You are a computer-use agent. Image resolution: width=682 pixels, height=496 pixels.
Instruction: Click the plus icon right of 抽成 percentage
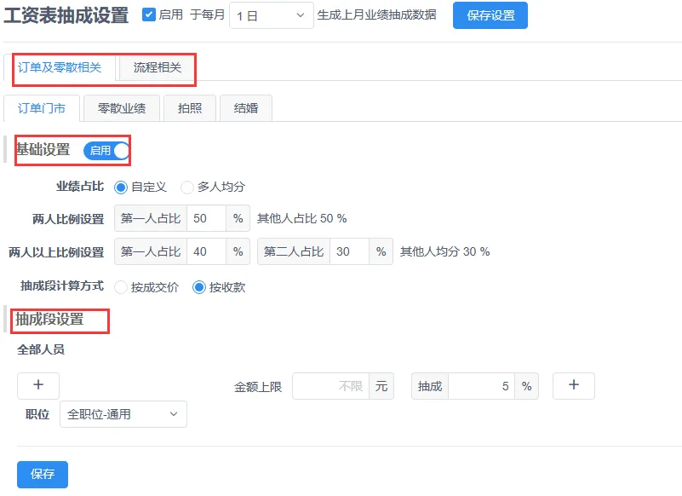click(x=573, y=385)
